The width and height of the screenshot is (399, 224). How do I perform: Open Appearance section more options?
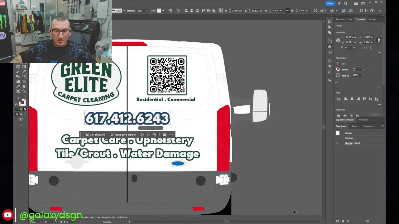point(378,87)
